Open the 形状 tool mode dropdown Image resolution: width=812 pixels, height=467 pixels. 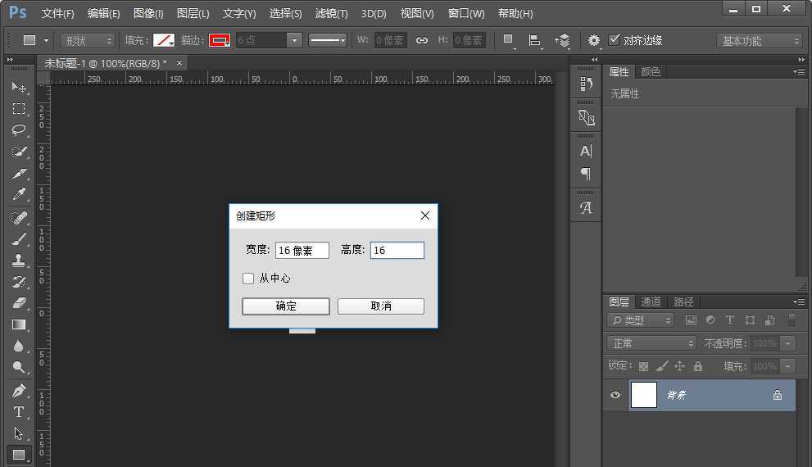(x=89, y=40)
